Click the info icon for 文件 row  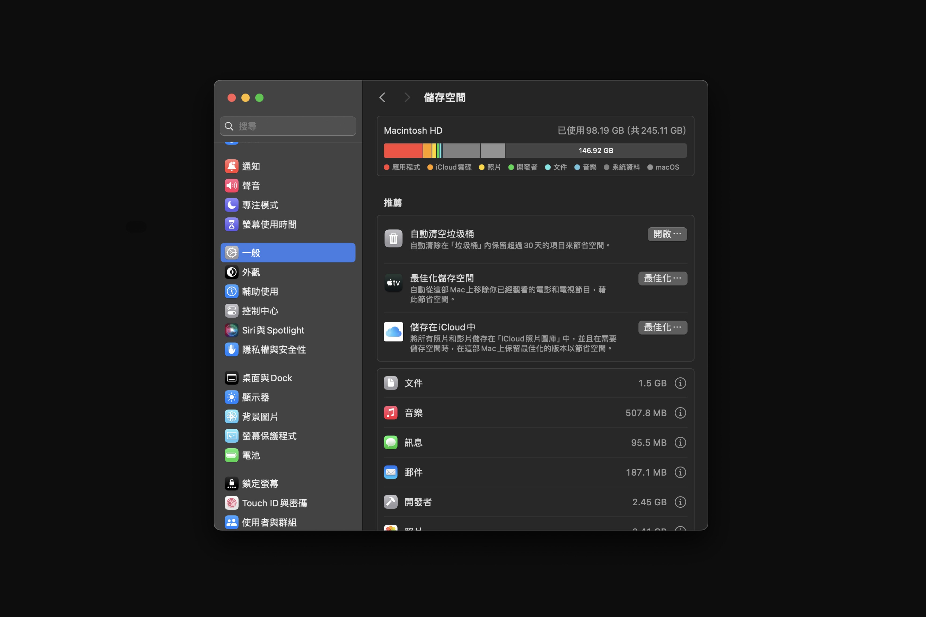680,383
